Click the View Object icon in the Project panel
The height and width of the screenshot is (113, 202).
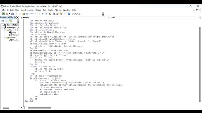[6, 21]
